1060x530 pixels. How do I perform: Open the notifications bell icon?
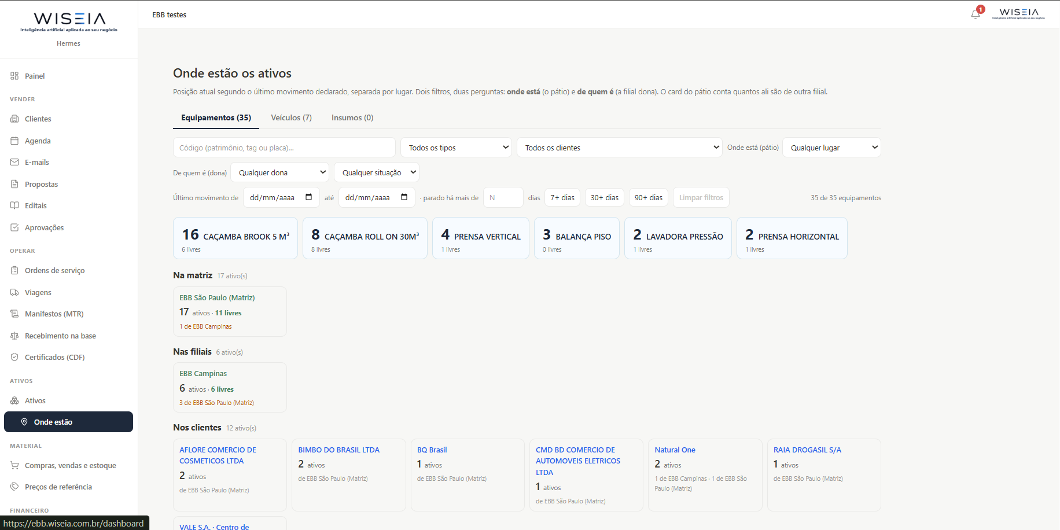(x=976, y=14)
